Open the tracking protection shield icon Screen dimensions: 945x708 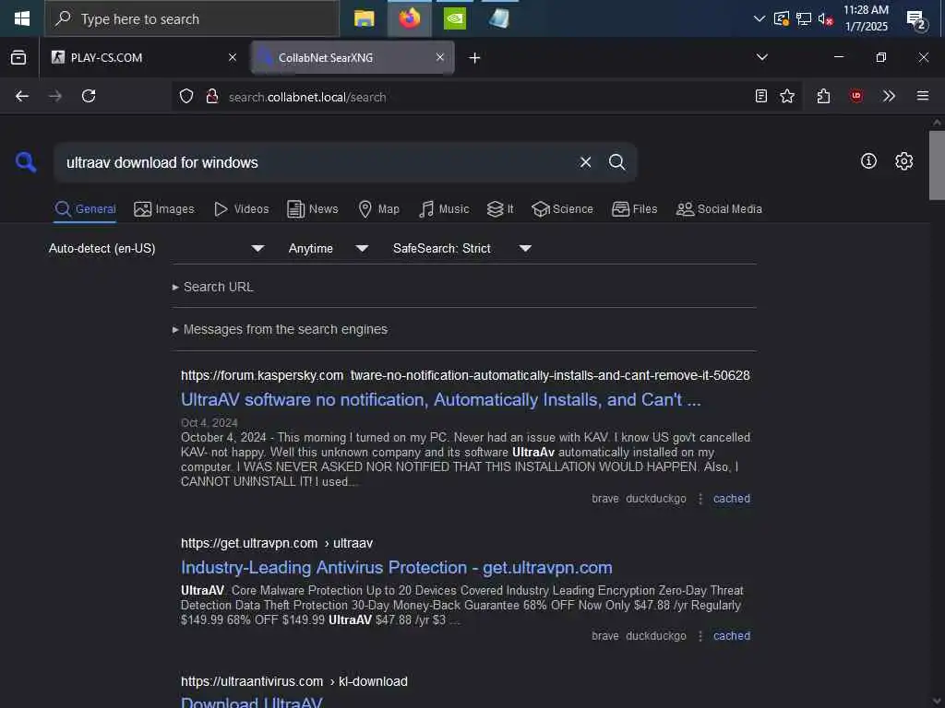186,96
